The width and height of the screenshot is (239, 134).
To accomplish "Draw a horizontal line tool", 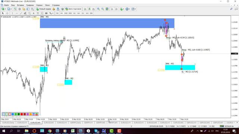I will click(17, 13).
